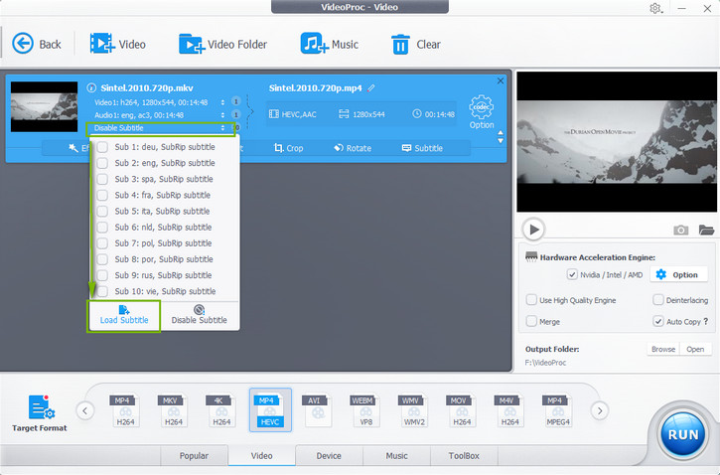Viewport: 720px width, 475px height.
Task: Browse for output folder
Action: click(663, 349)
